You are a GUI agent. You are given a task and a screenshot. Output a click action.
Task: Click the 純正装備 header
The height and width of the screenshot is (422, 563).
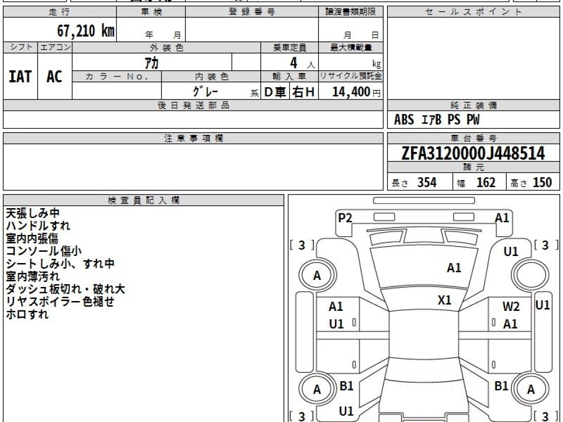coord(473,105)
